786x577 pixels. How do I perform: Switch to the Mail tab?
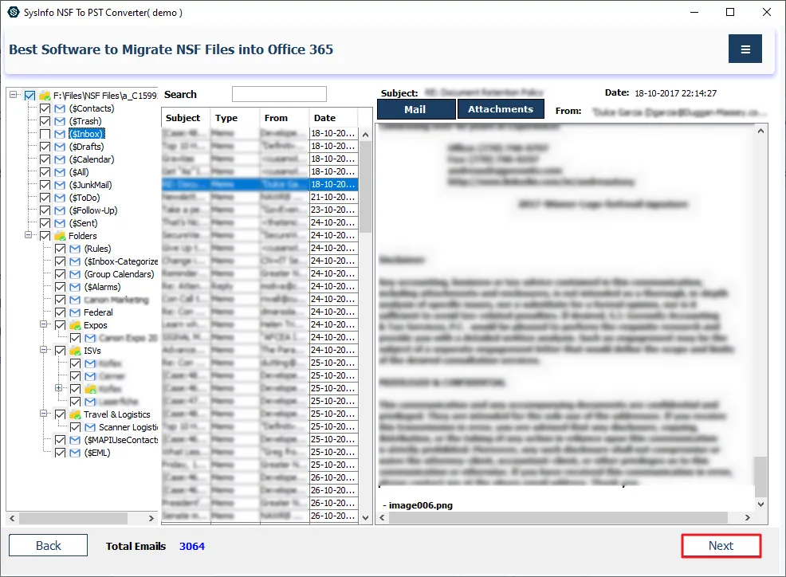pyautogui.click(x=415, y=109)
